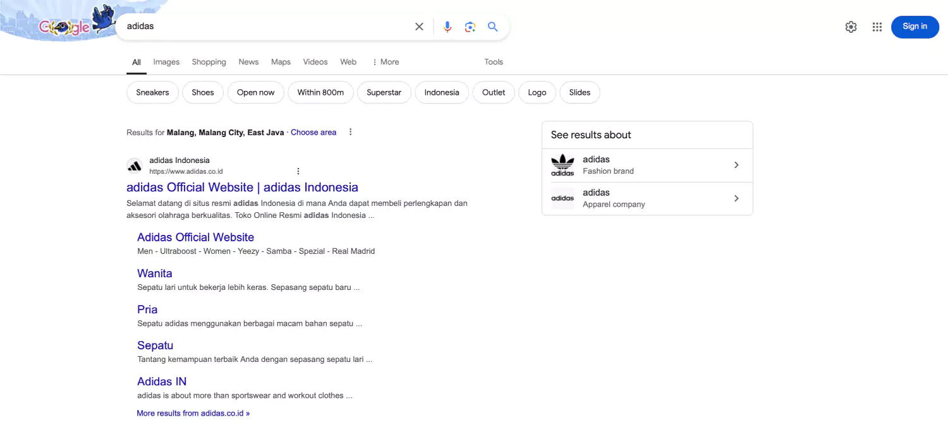Click the Sign in button
The image size is (948, 432).
pos(915,27)
